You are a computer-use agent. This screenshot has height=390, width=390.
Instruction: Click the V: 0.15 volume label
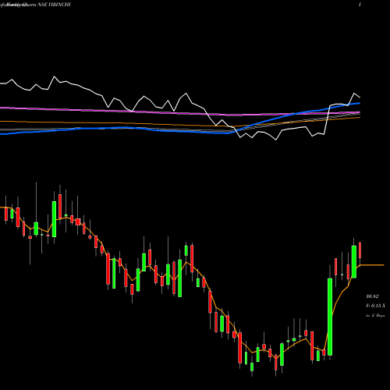point(375,306)
